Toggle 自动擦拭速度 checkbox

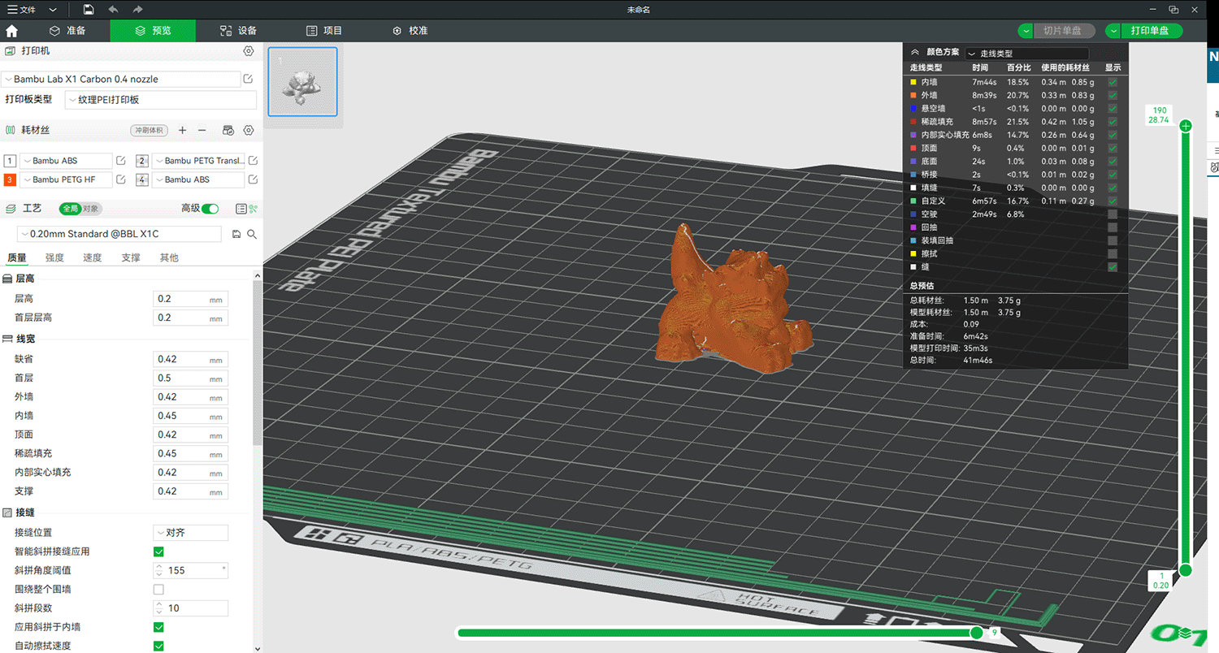(x=158, y=646)
